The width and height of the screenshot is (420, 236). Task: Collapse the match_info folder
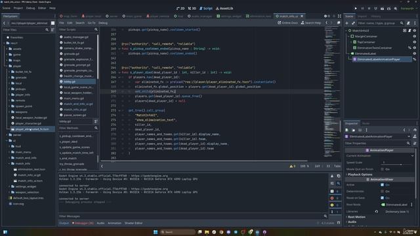click(x=10, y=164)
